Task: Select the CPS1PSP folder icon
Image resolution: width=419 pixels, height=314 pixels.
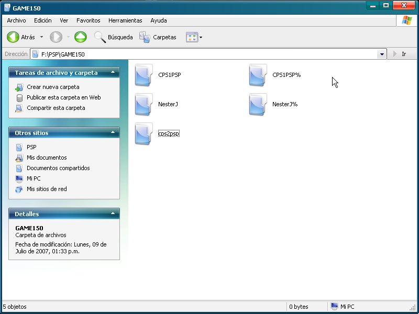Action: coord(144,75)
